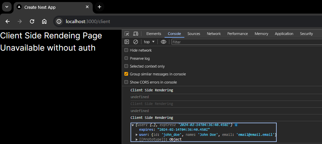Open the top JavaScript context dropdown

click(x=149, y=42)
